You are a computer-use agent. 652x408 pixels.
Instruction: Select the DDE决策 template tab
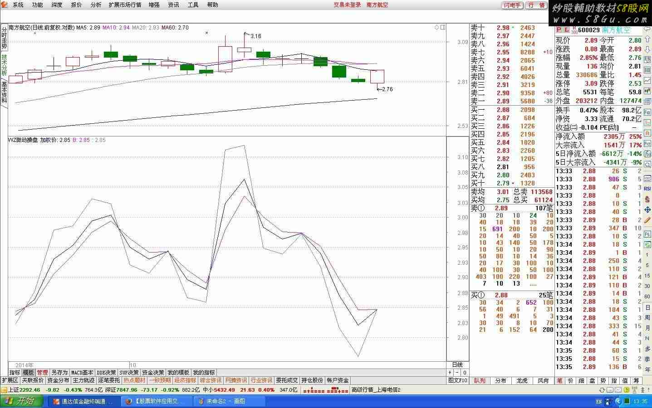[x=106, y=373]
